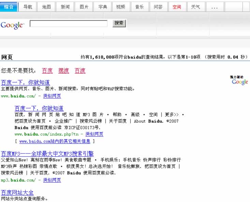Click the 搜索 search button
250x202 pixels.
(119, 23)
